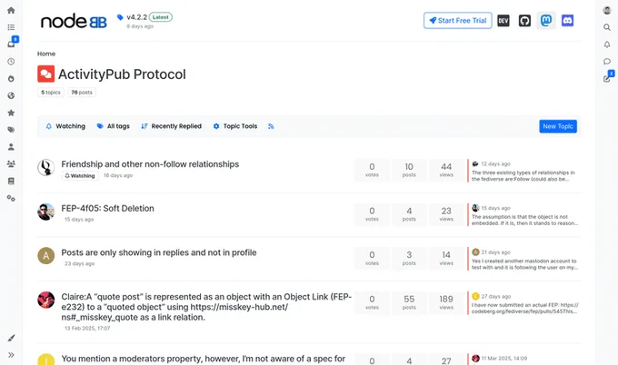Screen dimensions: 618x365
Task: Open Unread inbox icon with badge
Action: (x=12, y=44)
